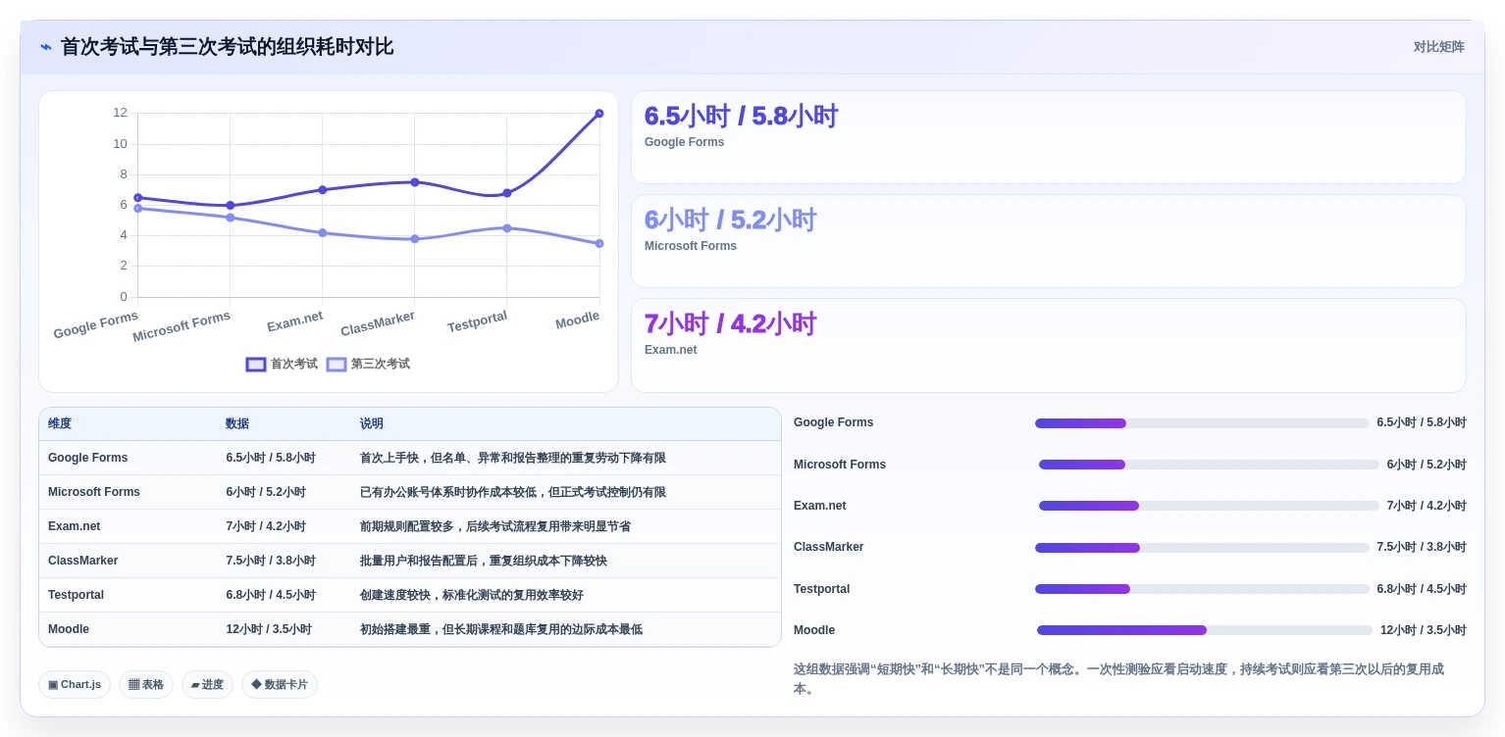Screen dimensions: 1505x737
Task: Click the Moodle label in the progress list
Action: coord(814,630)
